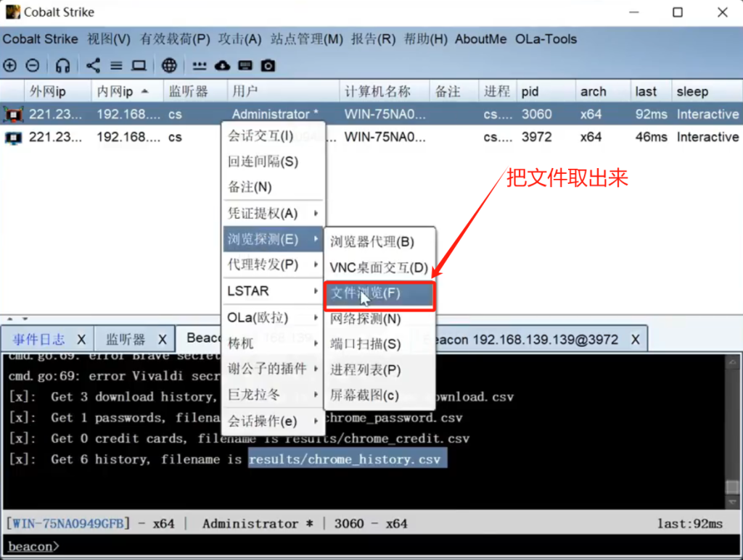Open the 攻击(A) menu
The width and height of the screenshot is (743, 560).
[x=239, y=39]
